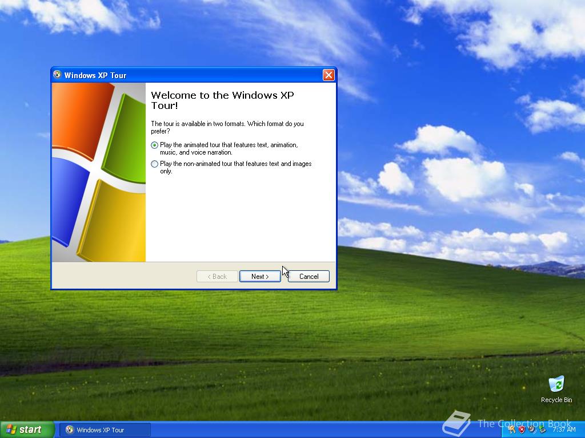Click the Windows XP Tour title text
This screenshot has height=438, width=585.
coord(95,75)
